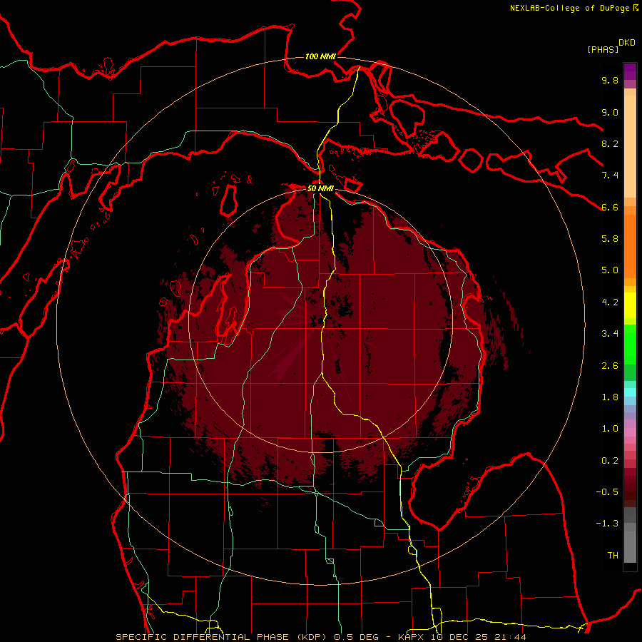Click the 7.4 scale value

pyautogui.click(x=610, y=175)
